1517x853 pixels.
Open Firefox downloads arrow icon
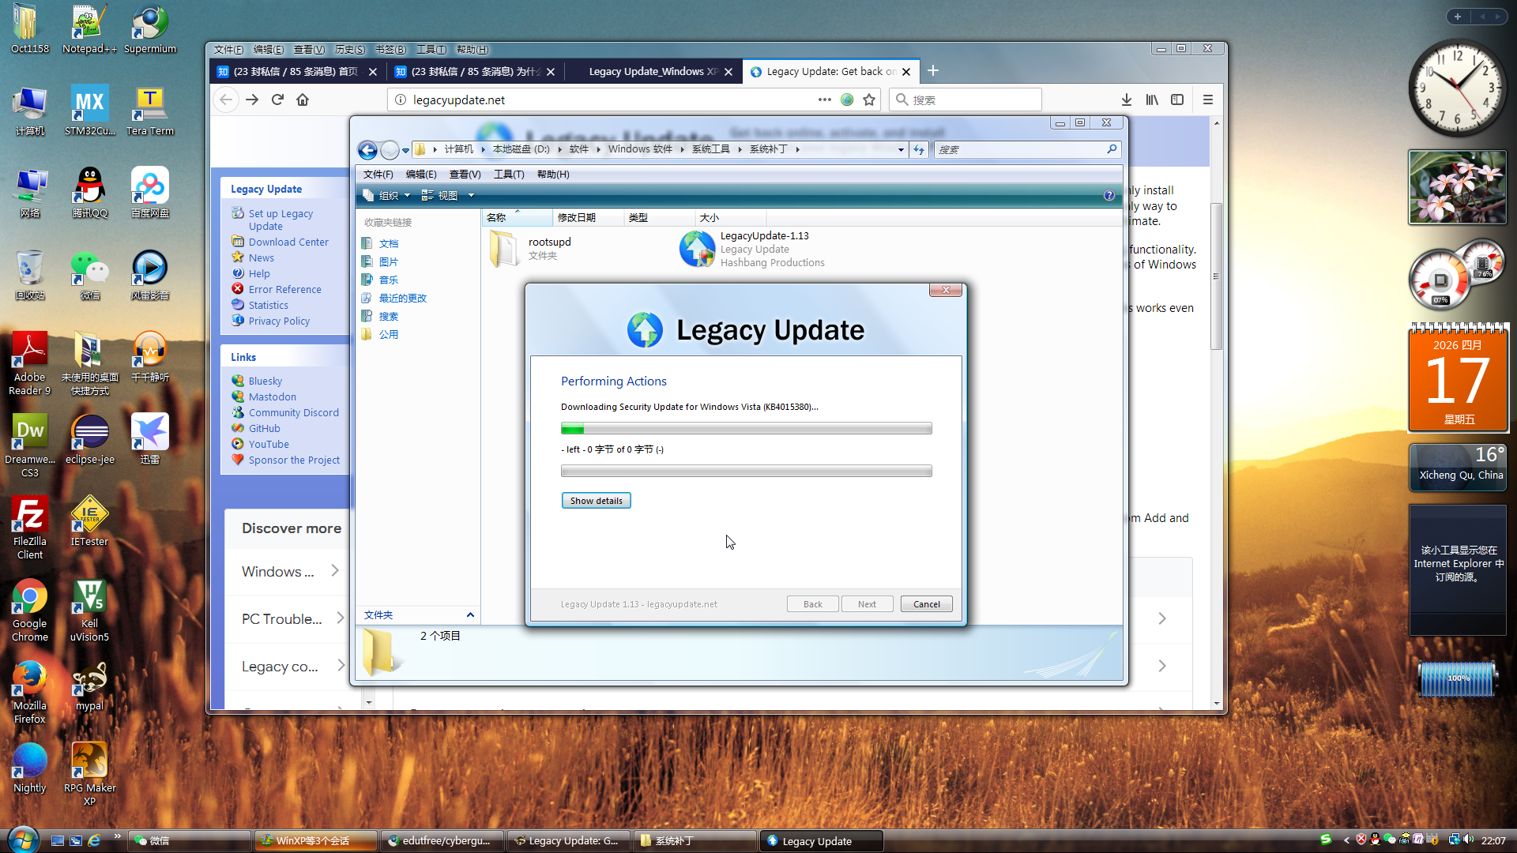pos(1127,100)
